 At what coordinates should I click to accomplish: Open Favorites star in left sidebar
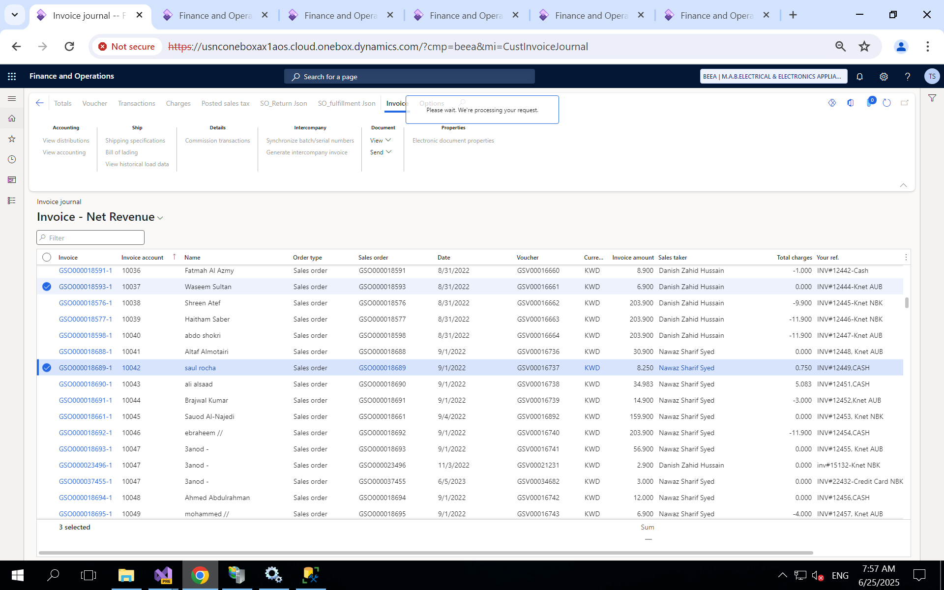12,139
